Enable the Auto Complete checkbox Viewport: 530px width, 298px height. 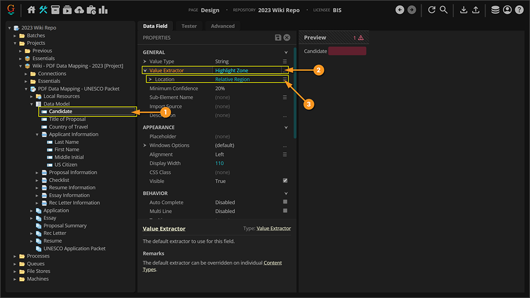[285, 202]
